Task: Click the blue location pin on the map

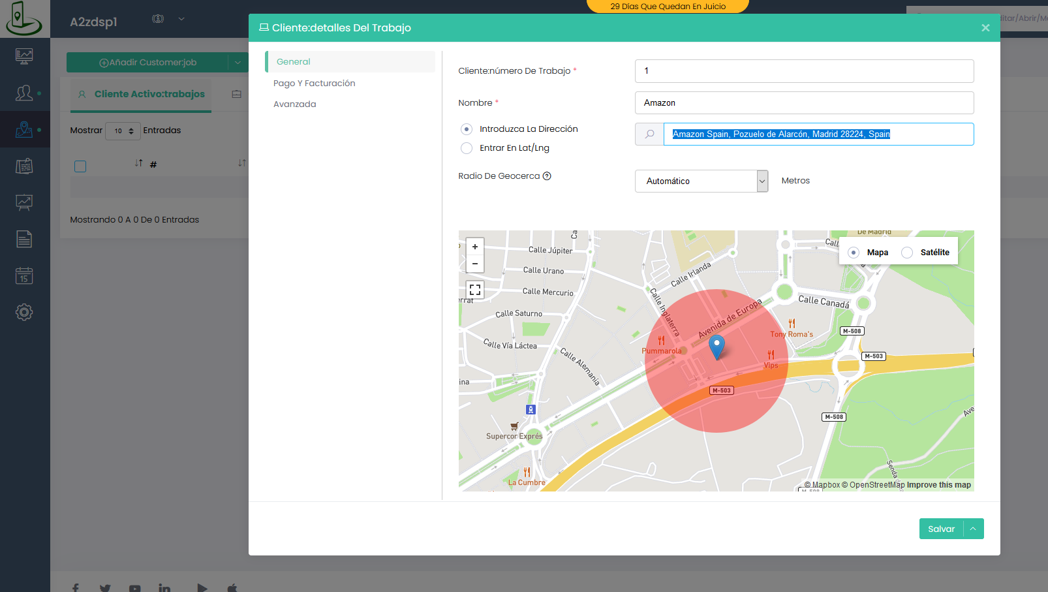Action: coord(717,347)
